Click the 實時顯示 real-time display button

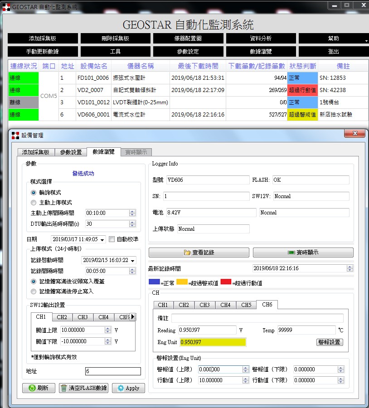(x=303, y=253)
